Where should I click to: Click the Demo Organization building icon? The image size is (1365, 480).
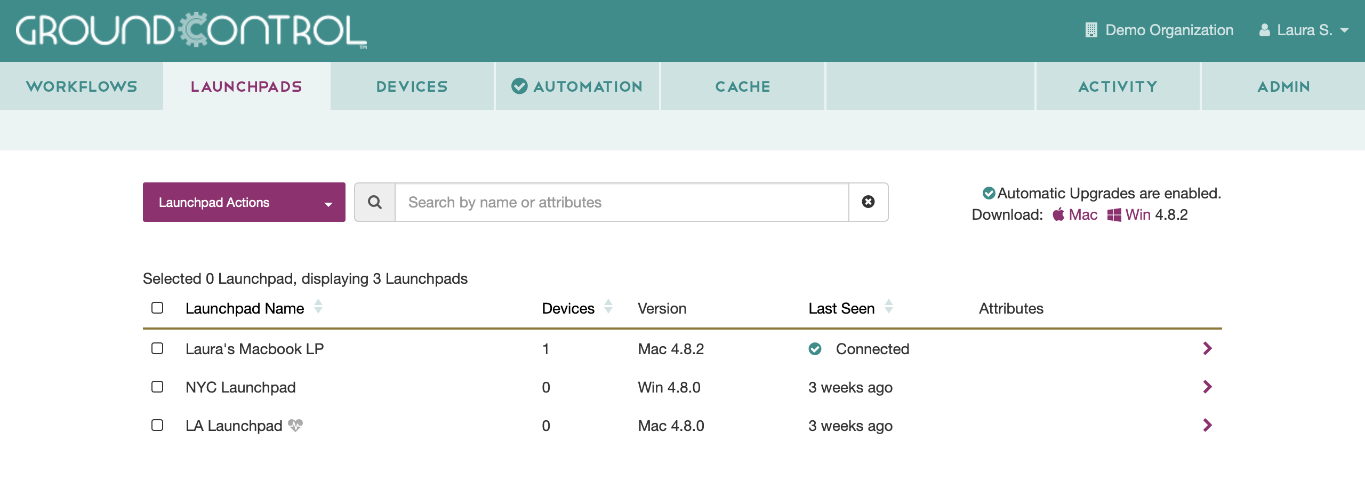1091,30
